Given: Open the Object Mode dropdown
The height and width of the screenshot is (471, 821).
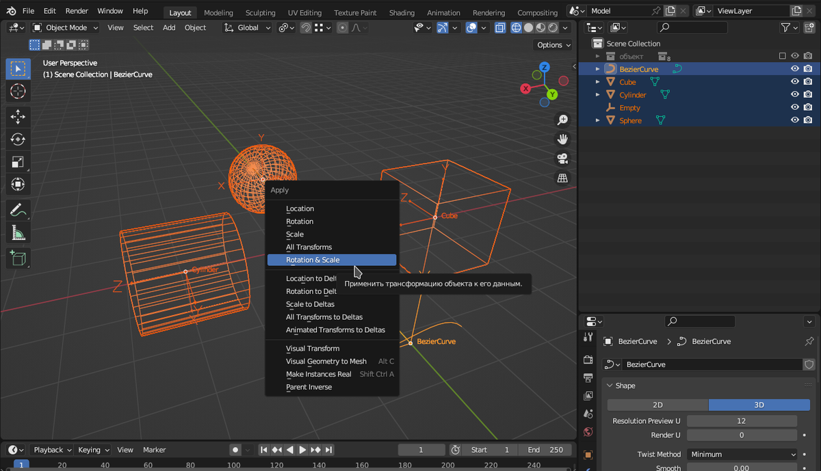Looking at the screenshot, I should coord(66,27).
